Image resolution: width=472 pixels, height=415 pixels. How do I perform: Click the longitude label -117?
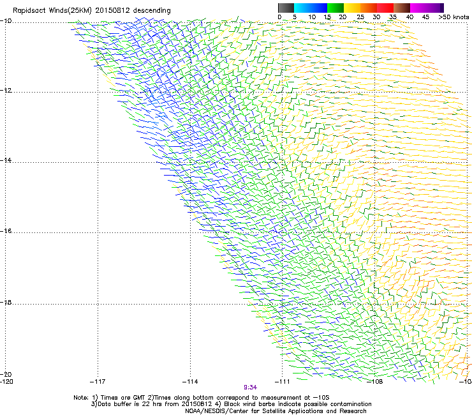tap(98, 382)
